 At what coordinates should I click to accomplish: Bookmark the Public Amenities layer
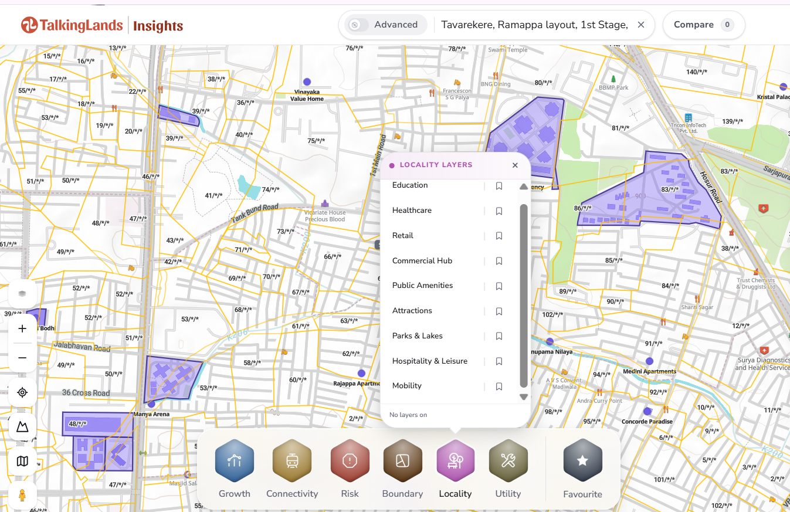(x=499, y=286)
